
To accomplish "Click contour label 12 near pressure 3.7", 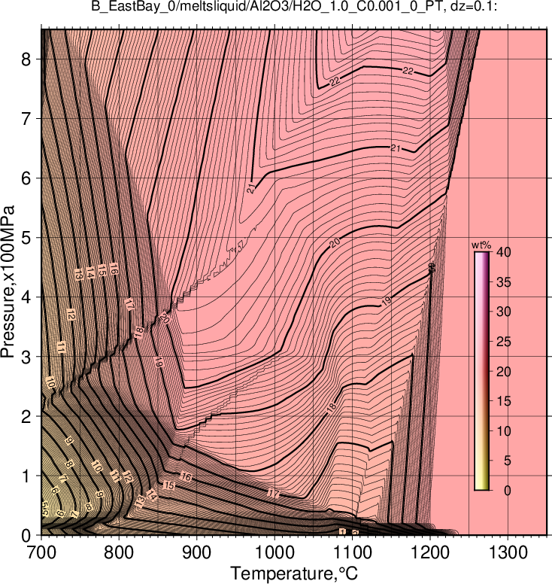I will tap(71, 315).
